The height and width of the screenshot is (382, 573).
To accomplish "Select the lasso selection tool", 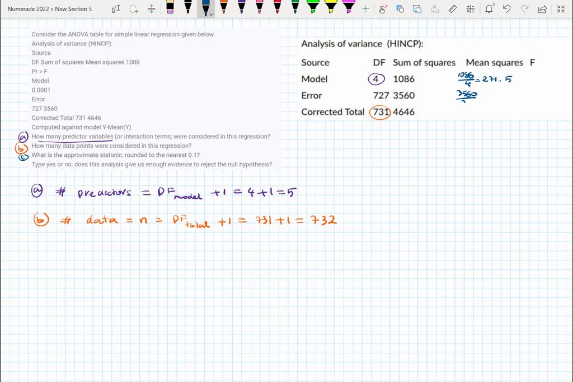I will (133, 8).
